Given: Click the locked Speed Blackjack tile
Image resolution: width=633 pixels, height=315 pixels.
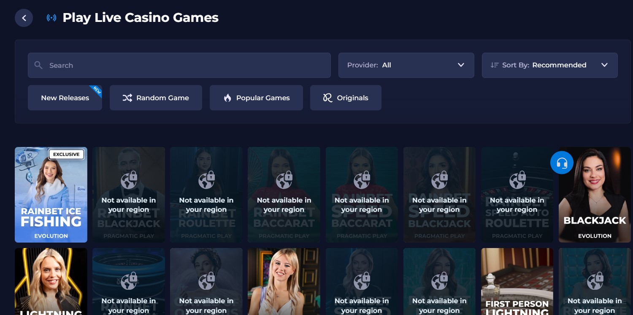Looking at the screenshot, I should click(x=439, y=195).
